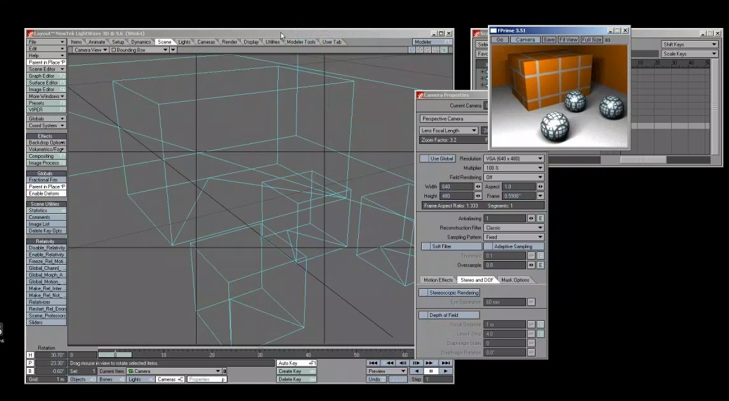729x401 pixels.
Task: Click the stepper arrows next to the Oversample field
Action: tap(531, 265)
